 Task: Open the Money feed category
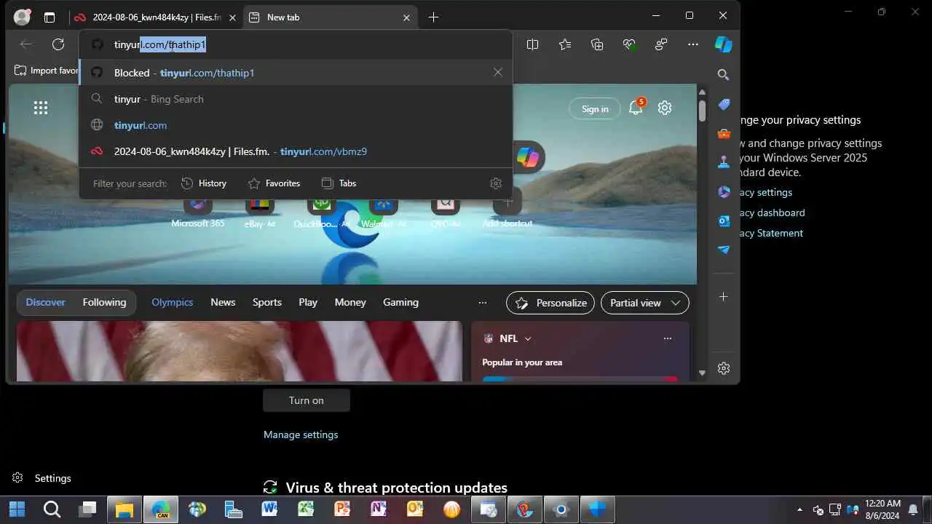coord(350,302)
